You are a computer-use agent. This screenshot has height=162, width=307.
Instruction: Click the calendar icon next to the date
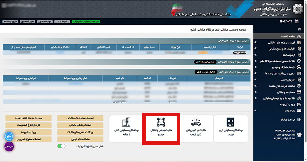click(296, 21)
